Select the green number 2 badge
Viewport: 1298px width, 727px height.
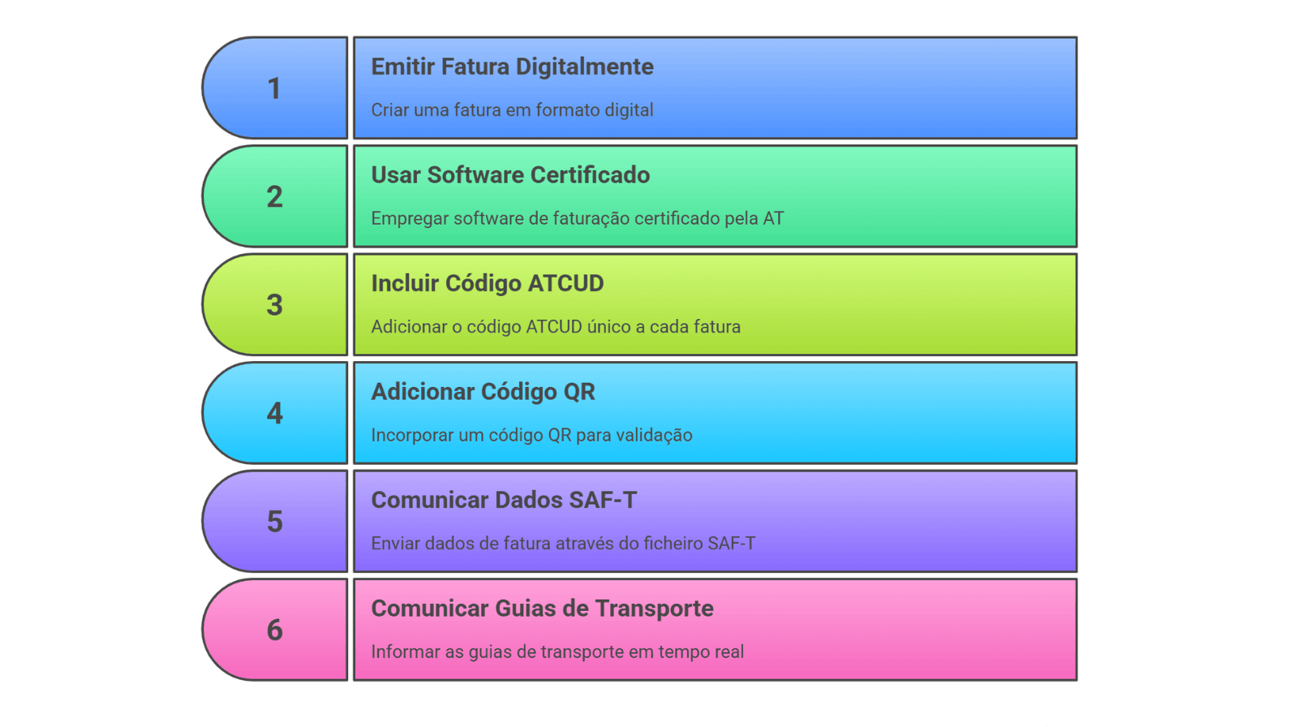click(x=275, y=196)
